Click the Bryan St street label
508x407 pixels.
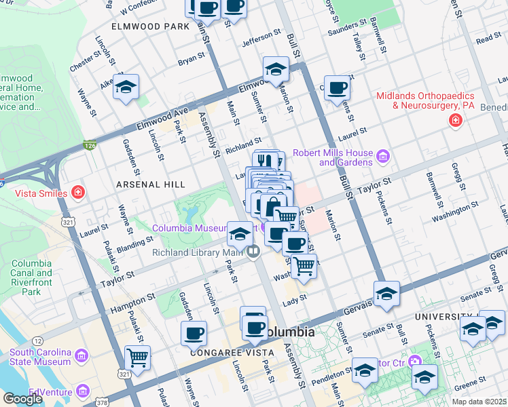tap(192, 59)
